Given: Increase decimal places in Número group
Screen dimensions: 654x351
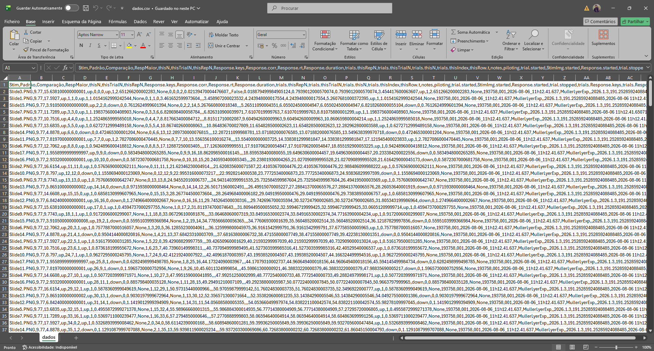Looking at the screenshot, I should click(x=293, y=46).
